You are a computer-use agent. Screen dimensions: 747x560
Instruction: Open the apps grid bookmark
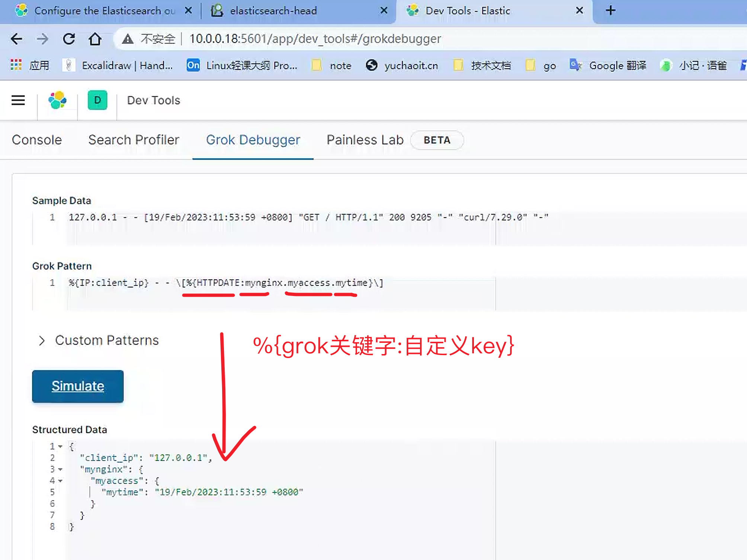(16, 65)
